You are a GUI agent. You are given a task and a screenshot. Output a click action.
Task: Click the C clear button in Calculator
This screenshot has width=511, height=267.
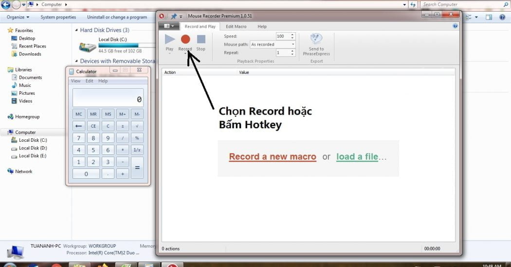108,126
